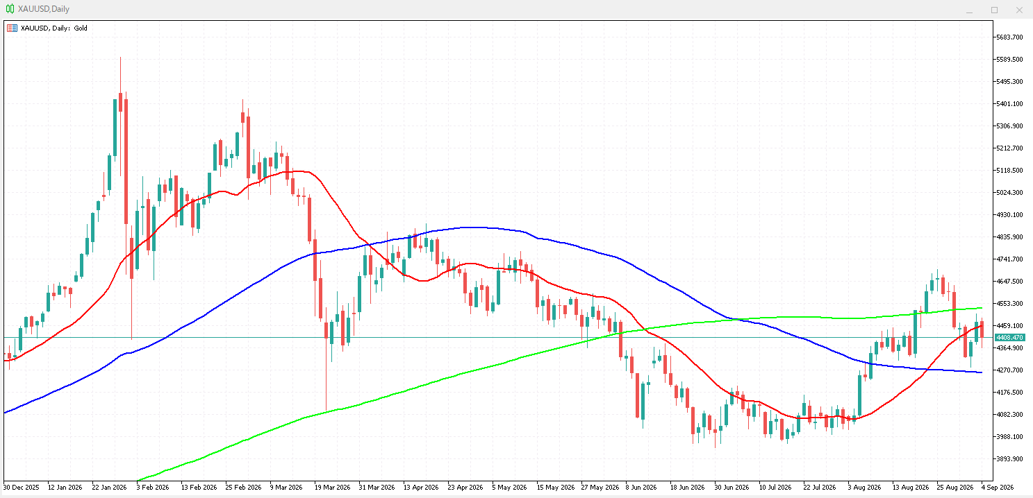Image resolution: width=1033 pixels, height=498 pixels.
Task: Click the 22 Jul 2026 date label
Action: [x=820, y=488]
